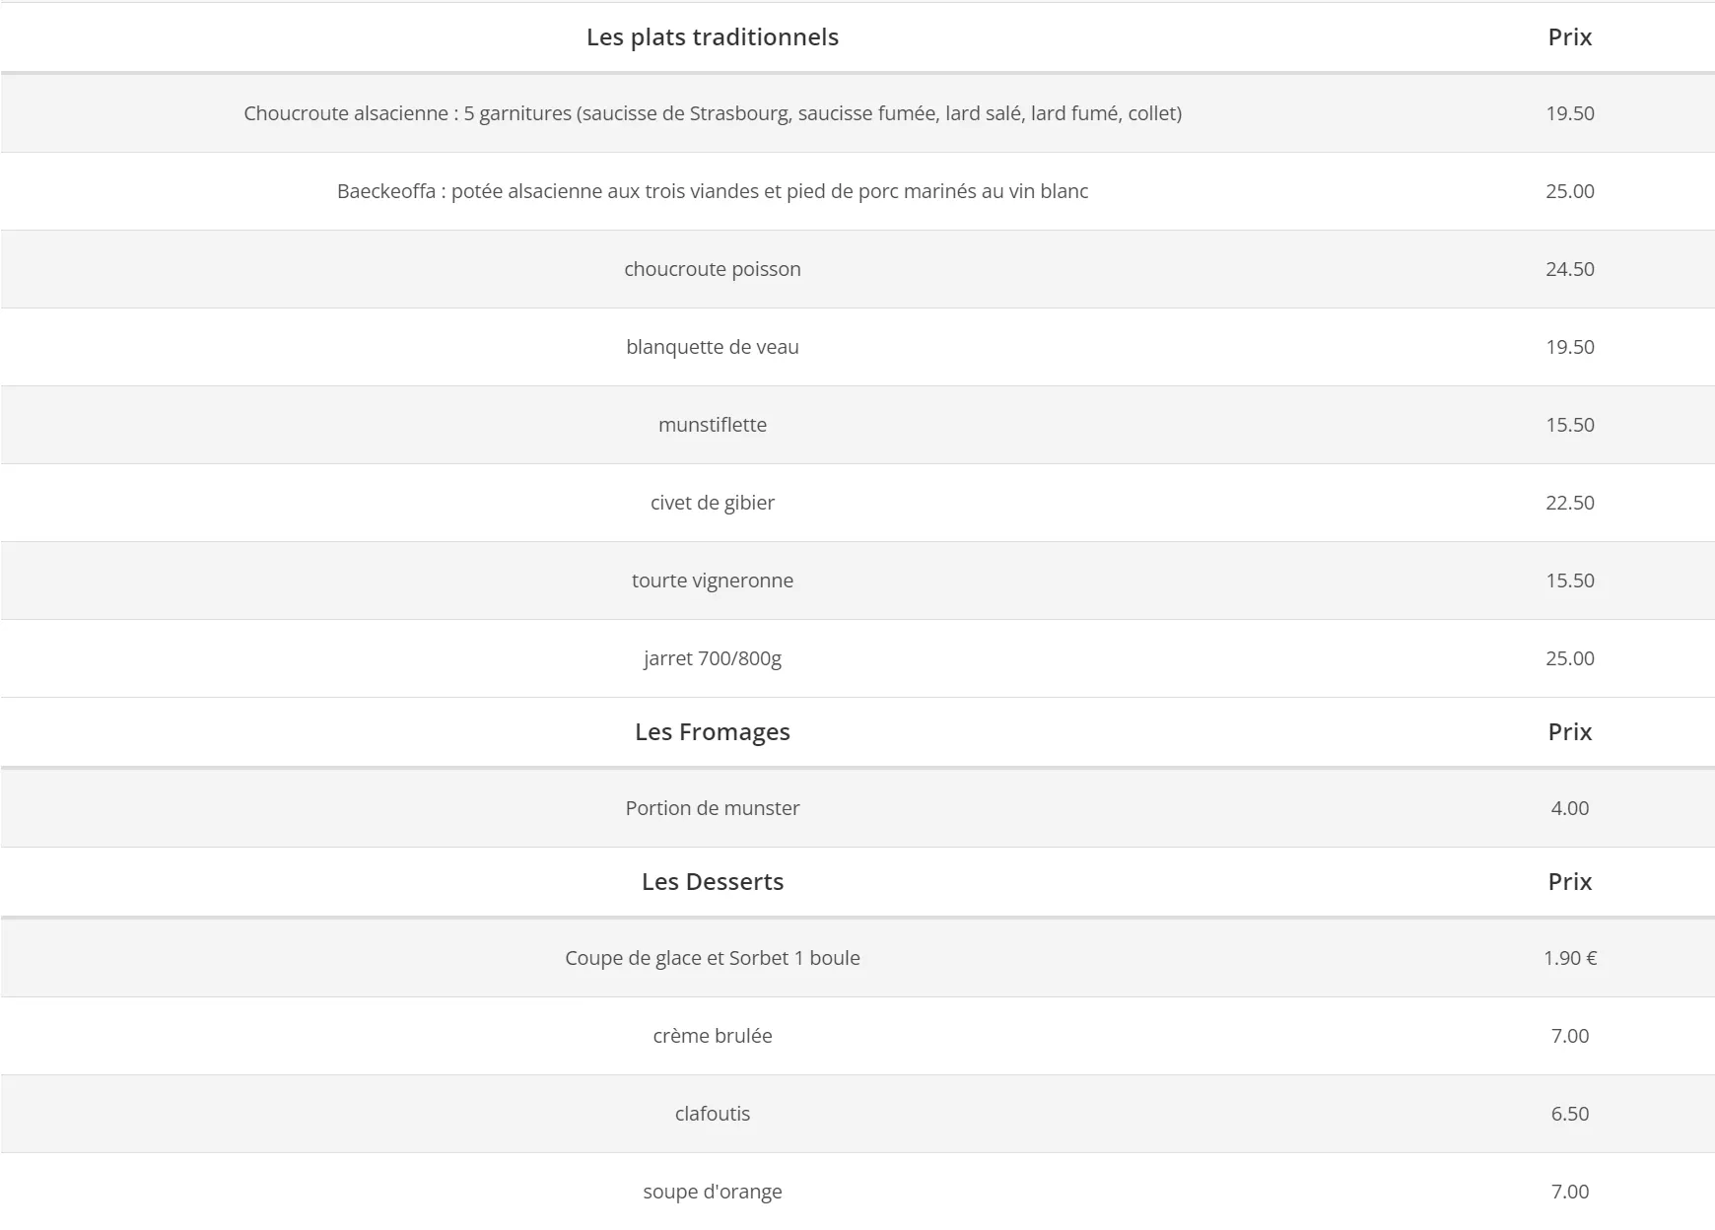Viewport: 1715px width, 1230px height.
Task: Click the 22.50 price of civet
Action: [1569, 503]
